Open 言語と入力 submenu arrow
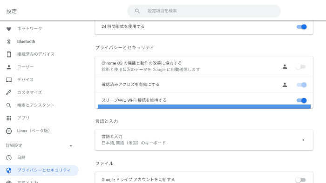Viewport: 326px width, 183px height. [303, 140]
